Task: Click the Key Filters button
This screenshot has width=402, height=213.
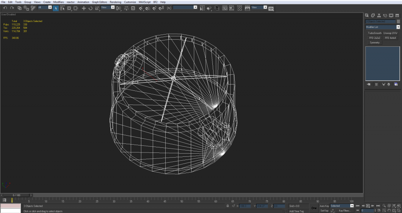Action: 344,211
